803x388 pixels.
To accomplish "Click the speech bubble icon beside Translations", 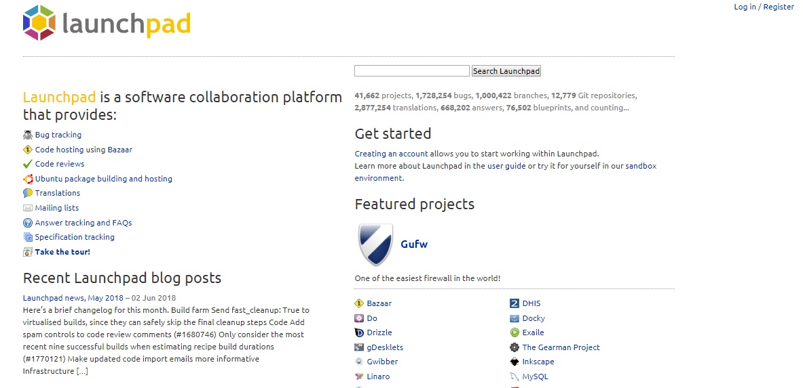I will pos(28,193).
